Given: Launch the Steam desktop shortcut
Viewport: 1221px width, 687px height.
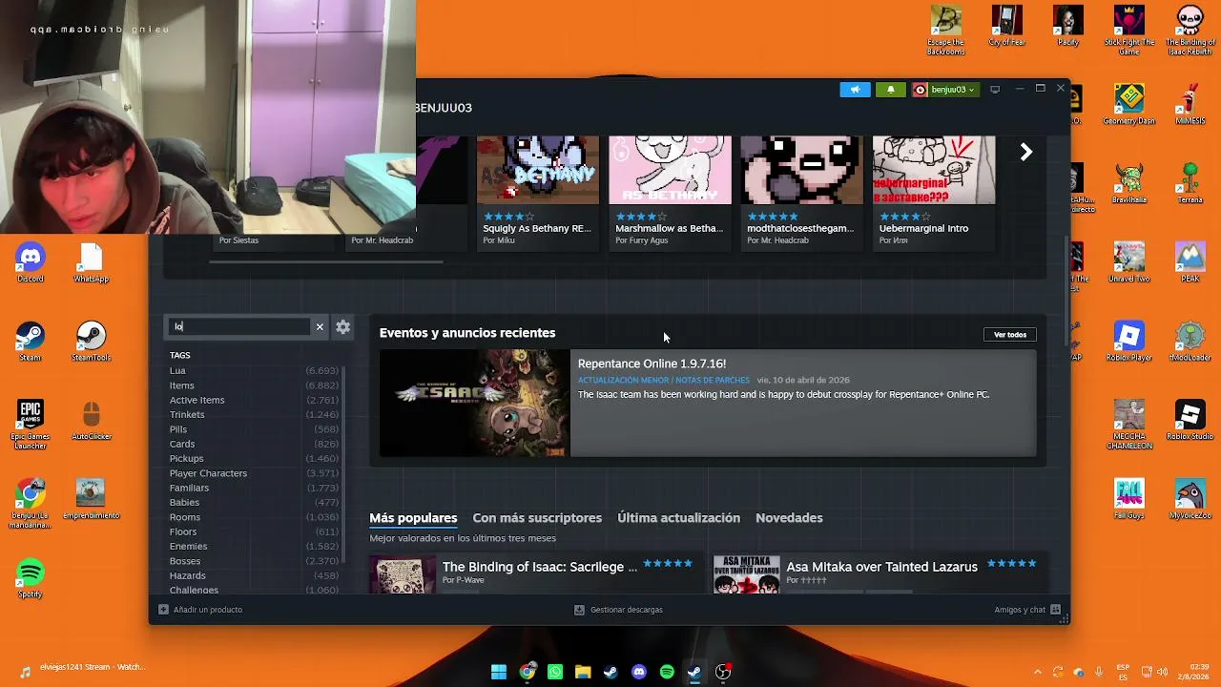Looking at the screenshot, I should point(31,342).
